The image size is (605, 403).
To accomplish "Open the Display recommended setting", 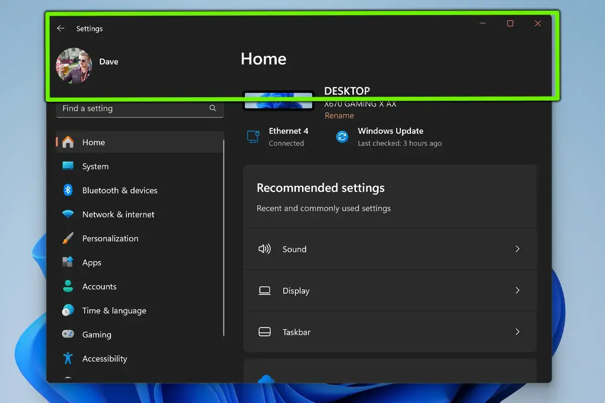I will click(390, 290).
